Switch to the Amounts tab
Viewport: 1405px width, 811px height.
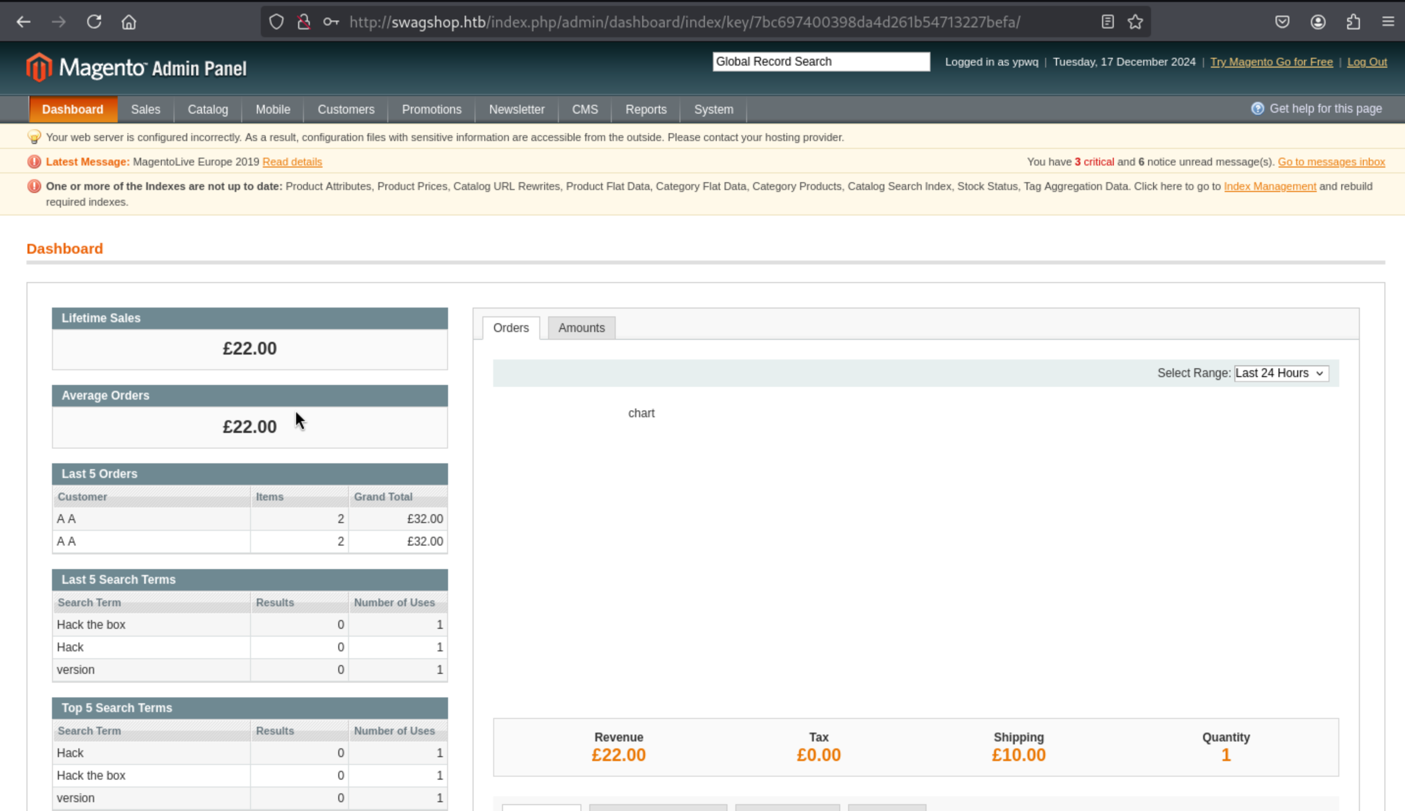581,328
